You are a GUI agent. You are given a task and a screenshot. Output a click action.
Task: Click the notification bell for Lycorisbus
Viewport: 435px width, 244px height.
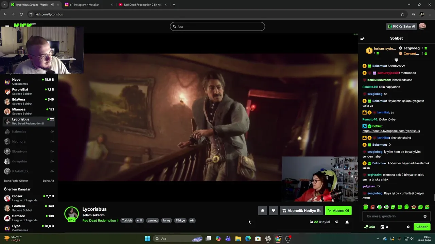[x=262, y=210]
